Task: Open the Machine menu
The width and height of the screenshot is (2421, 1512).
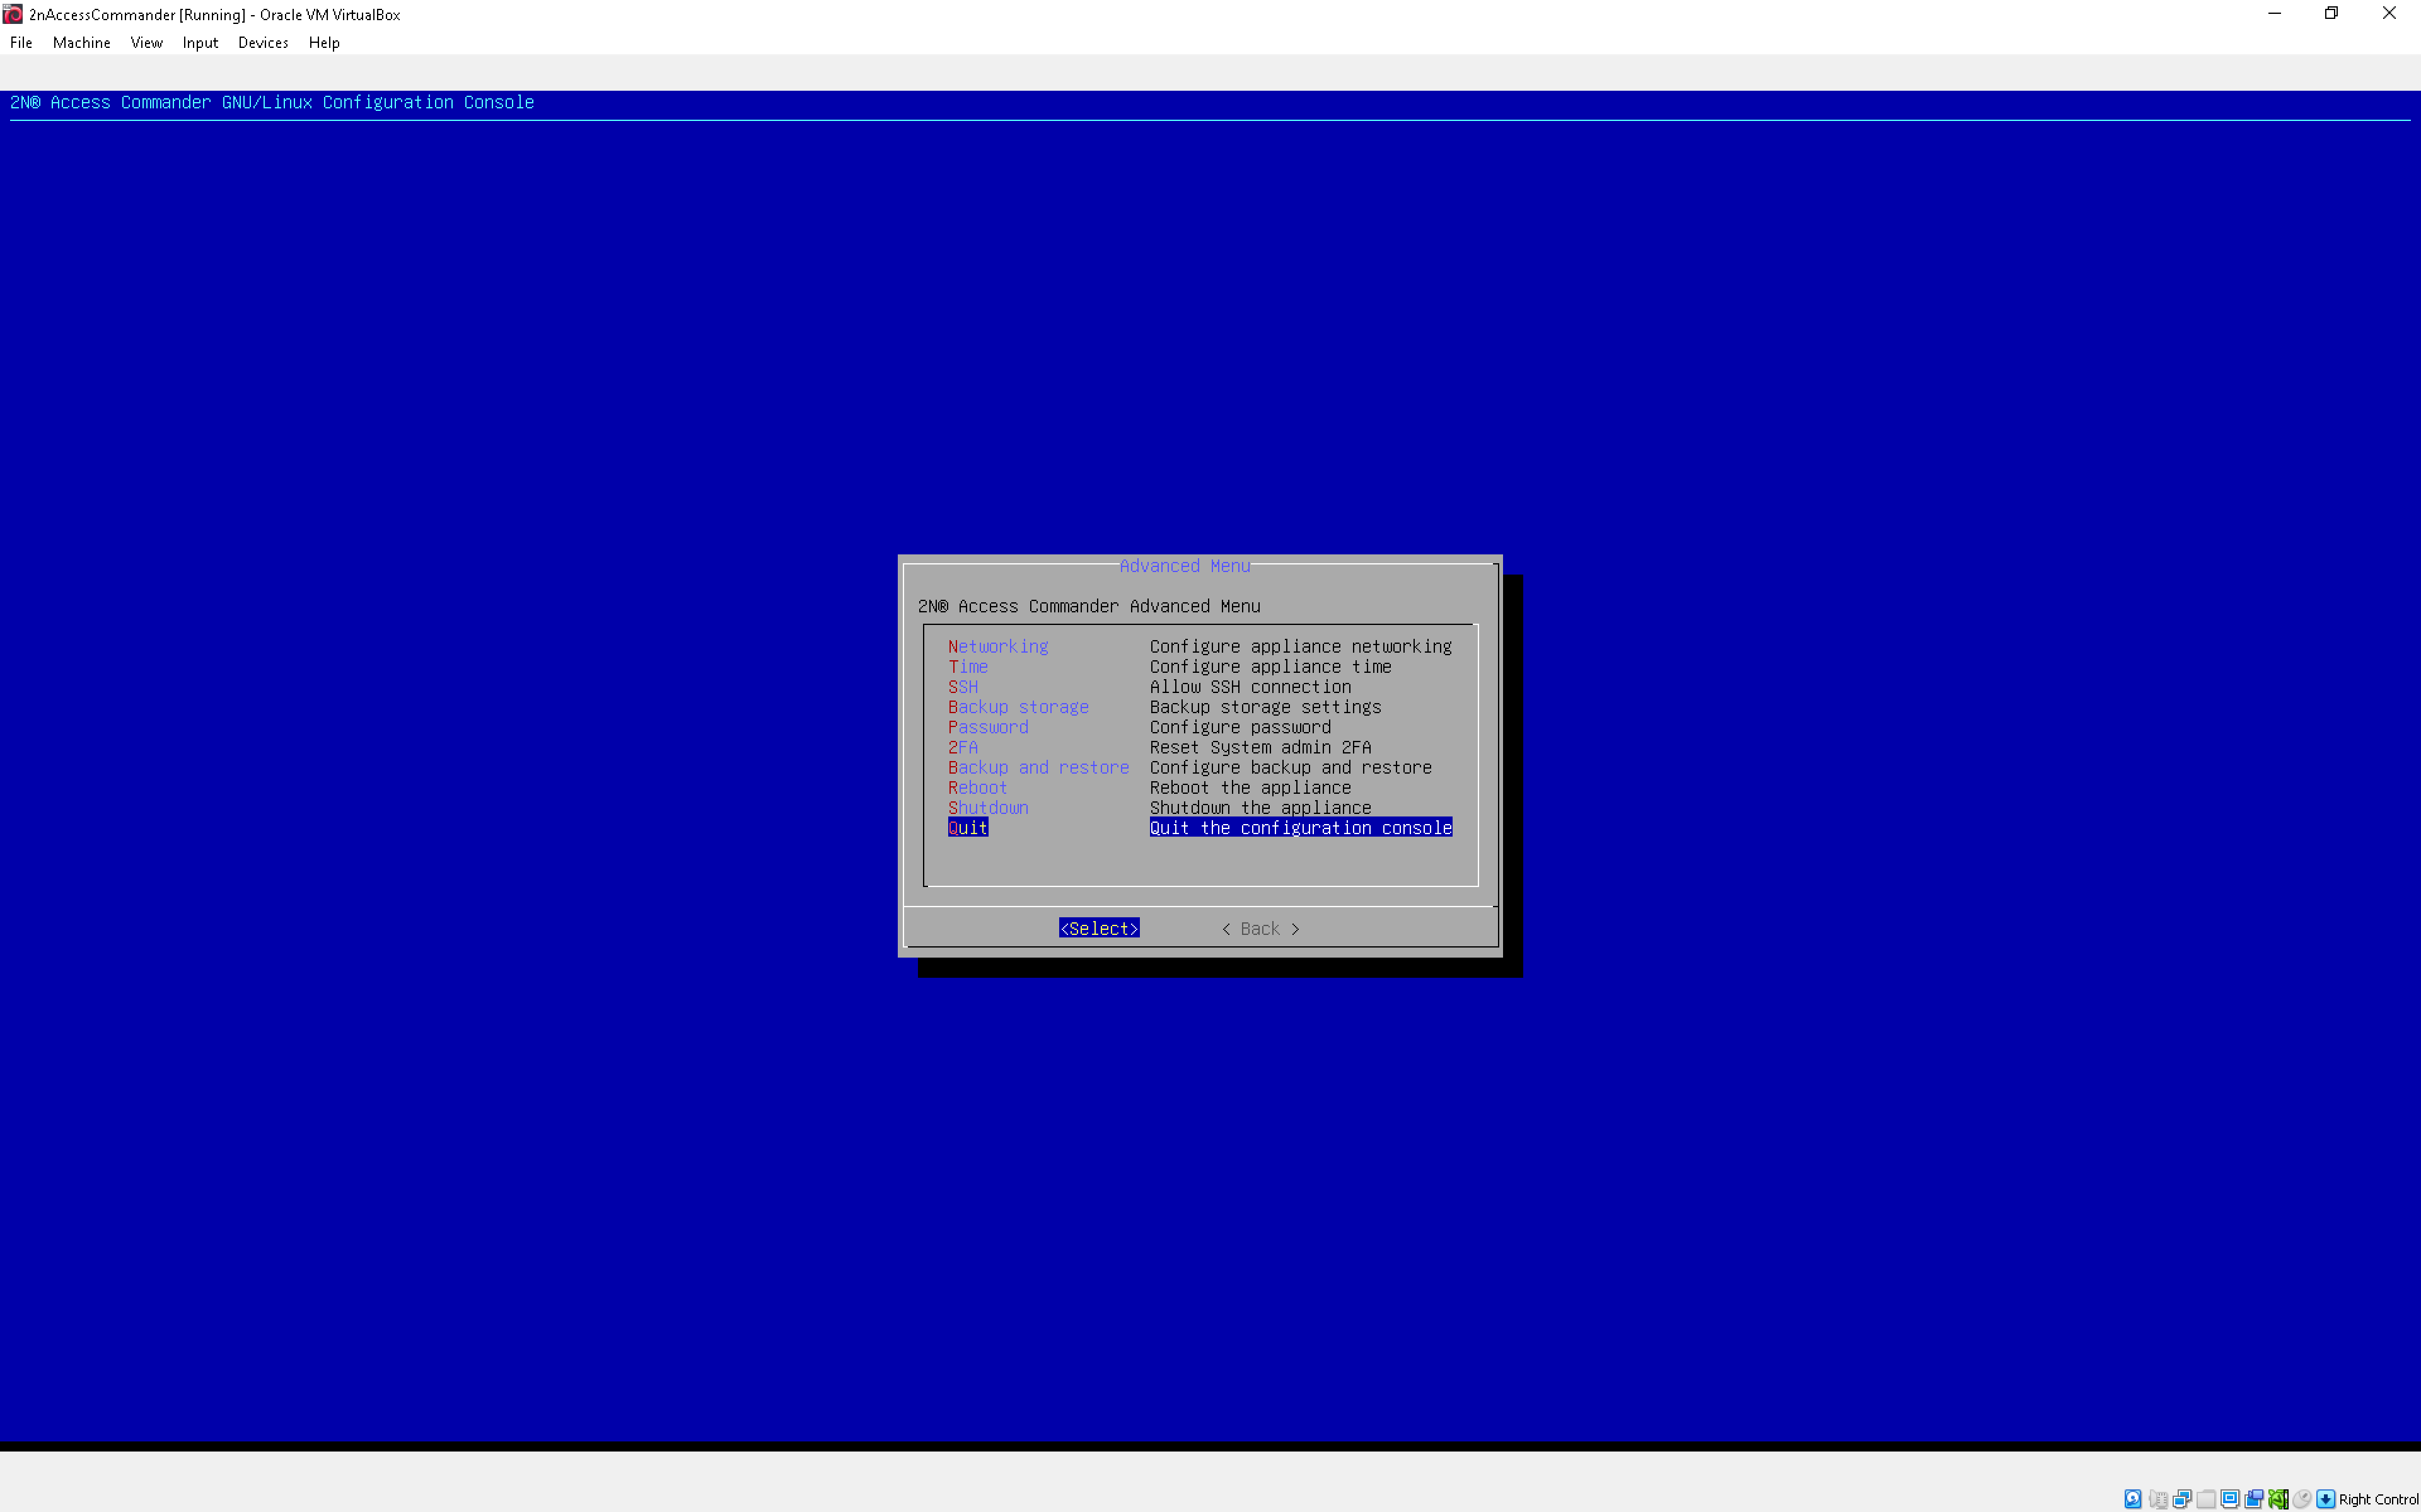Action: pos(82,43)
